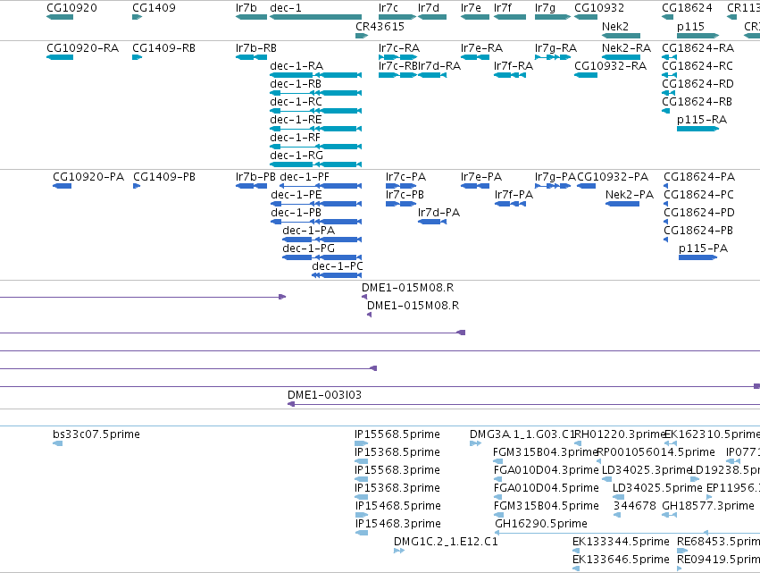Open the Ir7c-PA protein
The width and height of the screenshot is (760, 573).
point(401,186)
